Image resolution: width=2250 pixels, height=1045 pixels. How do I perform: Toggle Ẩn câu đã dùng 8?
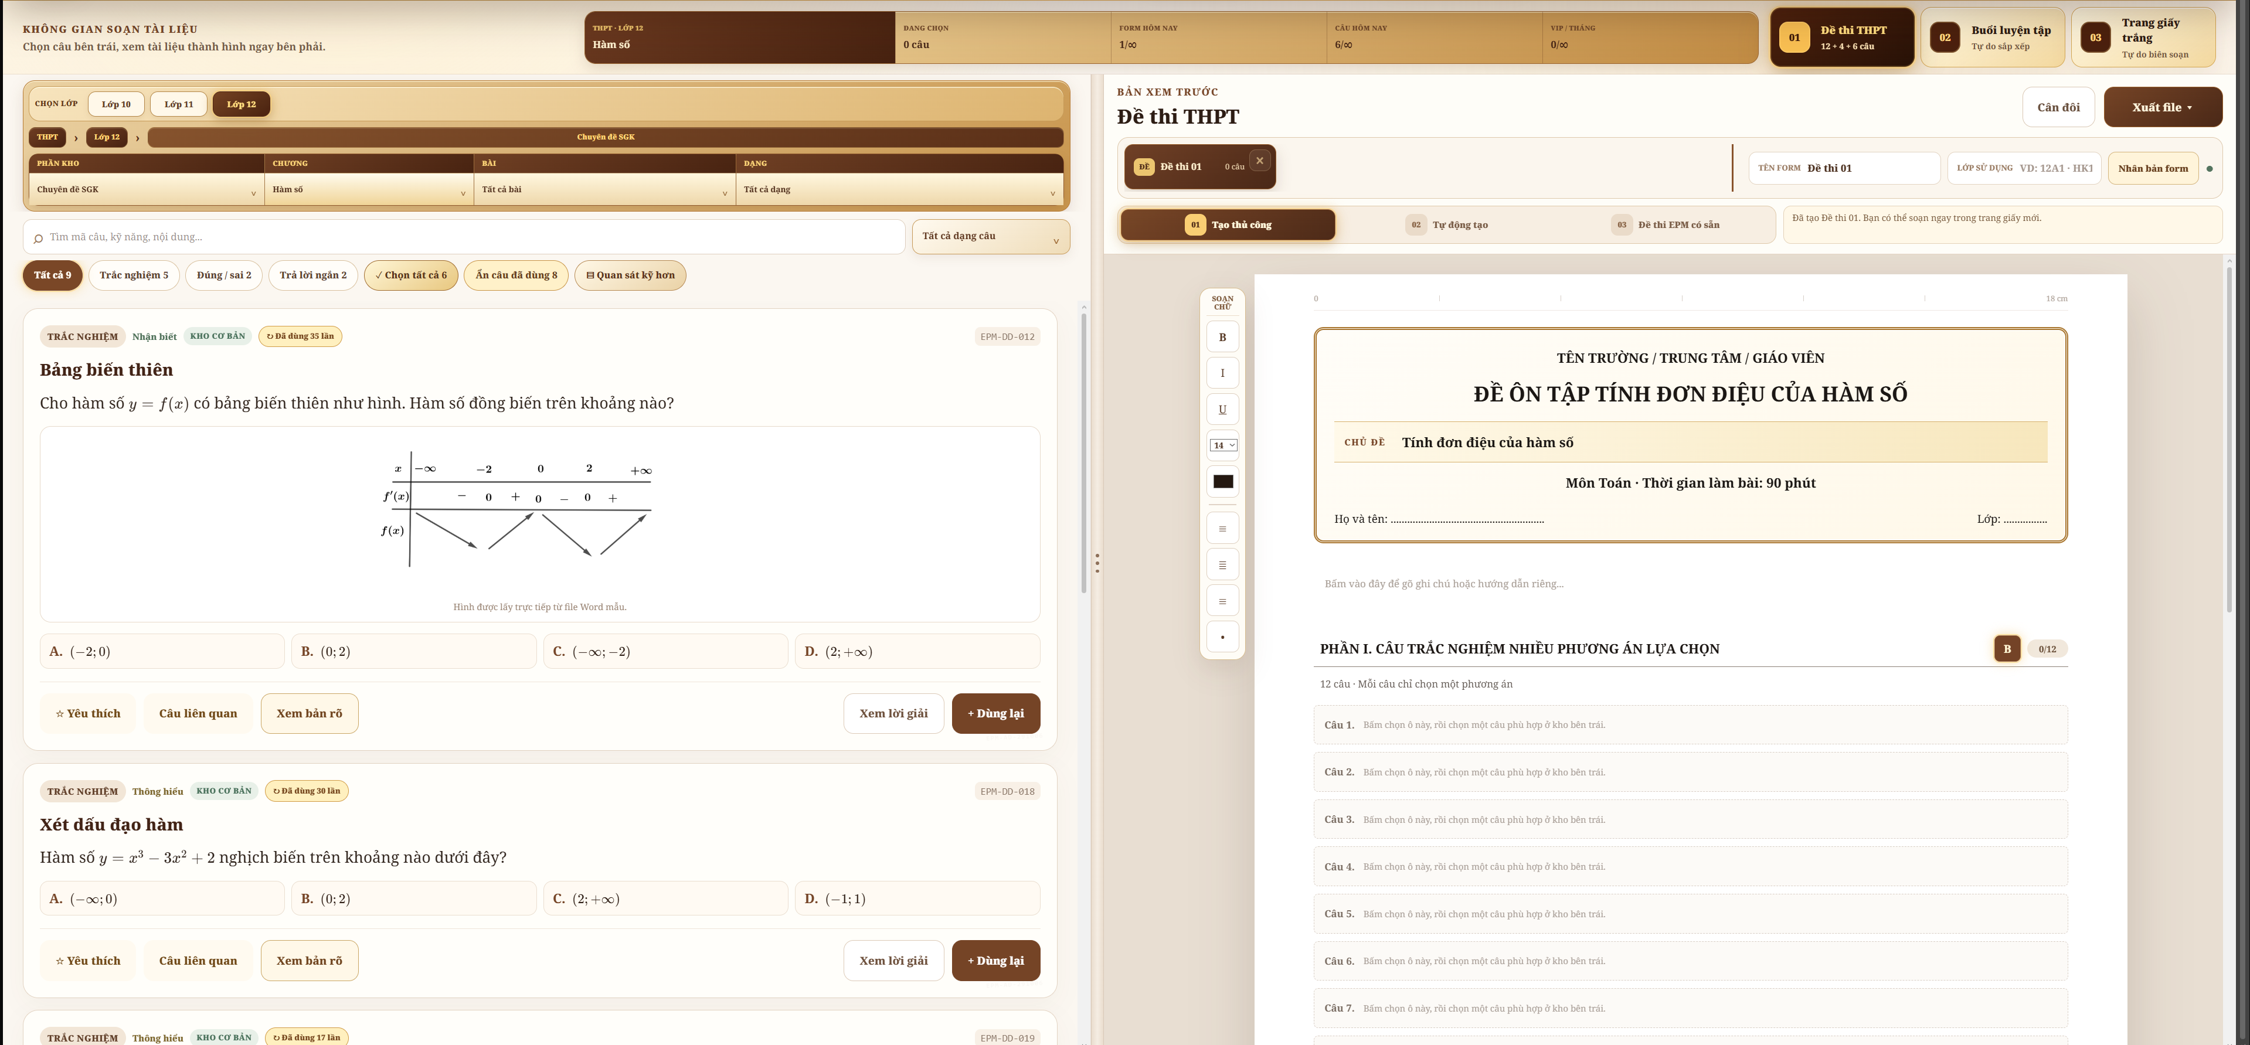pyautogui.click(x=516, y=275)
